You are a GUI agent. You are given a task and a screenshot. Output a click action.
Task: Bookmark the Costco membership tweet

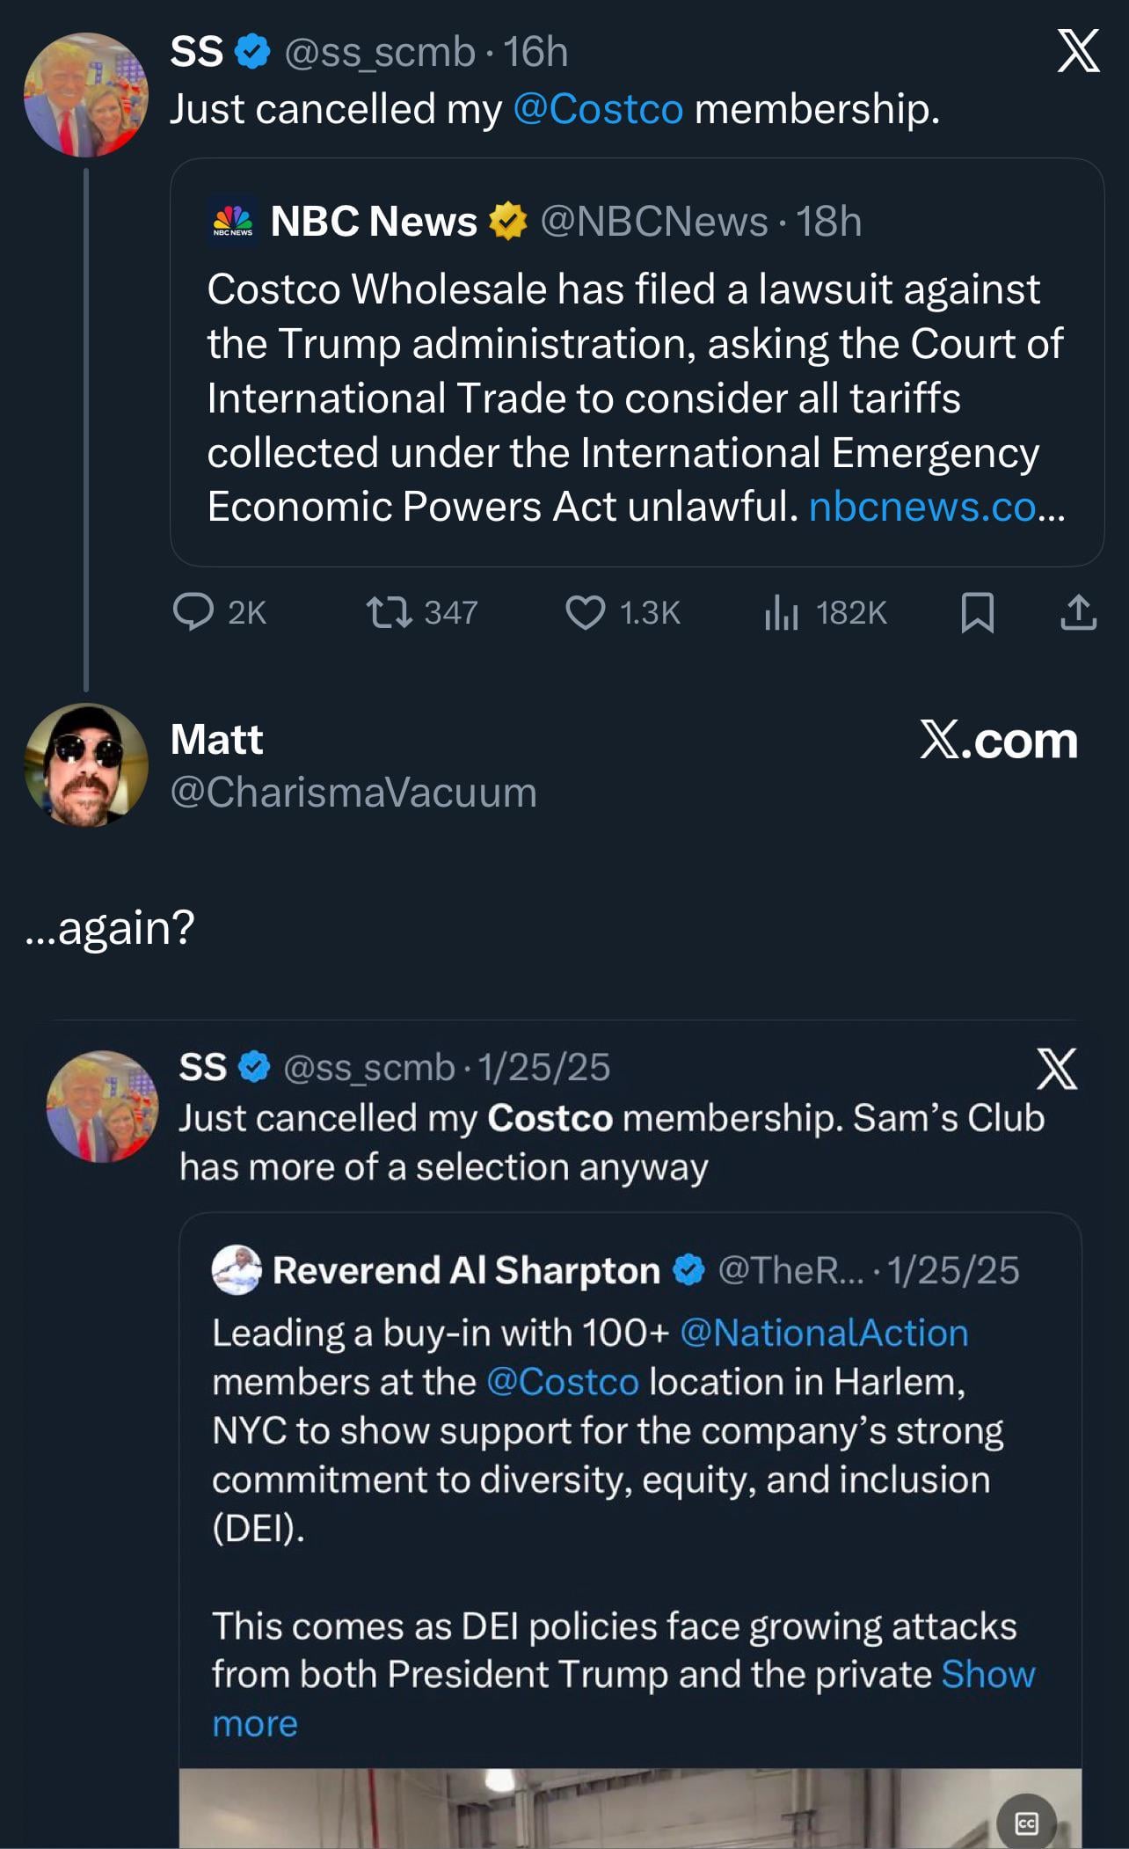pyautogui.click(x=977, y=612)
